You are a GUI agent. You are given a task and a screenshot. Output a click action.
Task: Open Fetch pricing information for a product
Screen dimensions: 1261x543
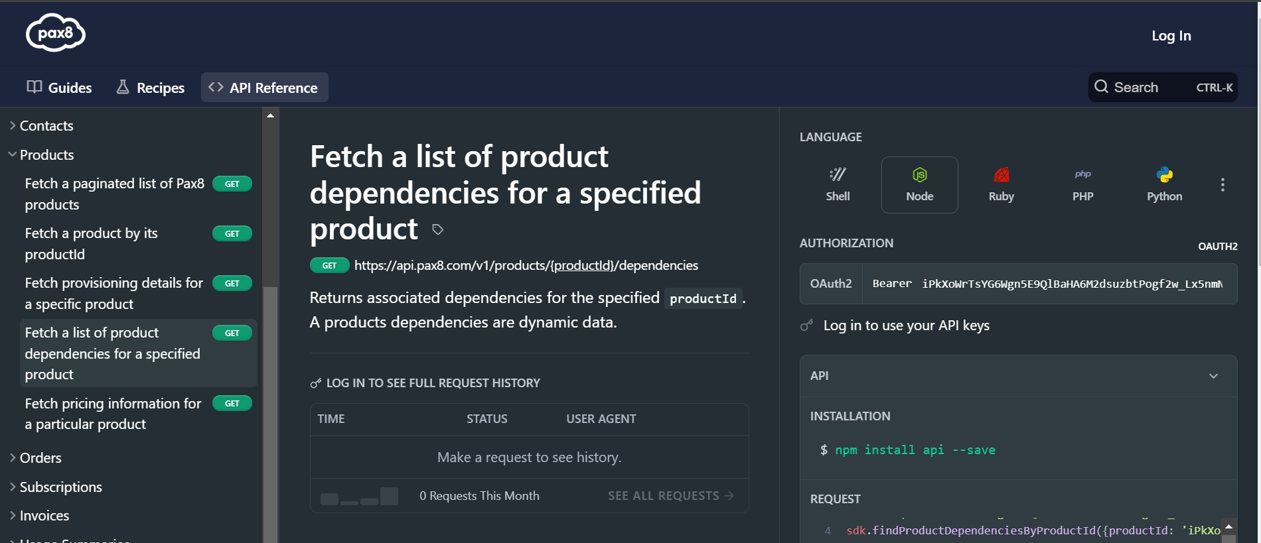tap(113, 414)
